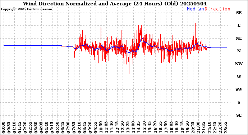Screen dimensions: 248x135
Task: Click the 05:50 time axis label
Action: (58, 127)
